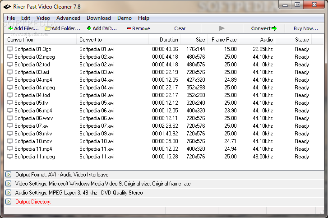Click the Add Files green plus icon
Image resolution: width=328 pixels, height=218 pixels.
11,28
